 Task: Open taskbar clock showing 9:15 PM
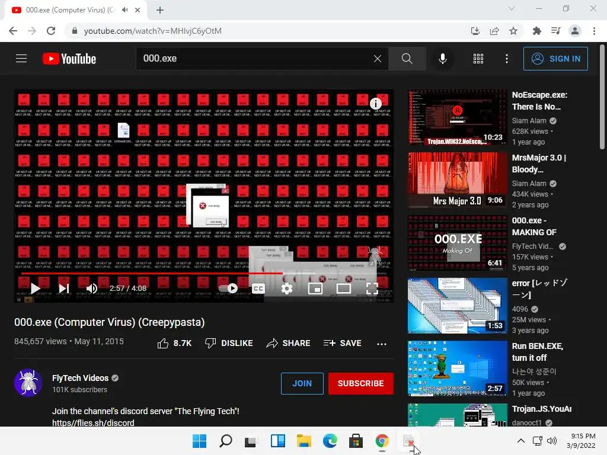(x=581, y=441)
